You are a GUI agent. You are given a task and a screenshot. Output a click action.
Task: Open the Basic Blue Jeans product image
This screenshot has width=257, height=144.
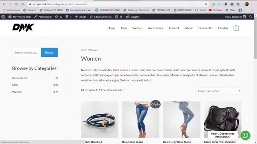[141, 120]
